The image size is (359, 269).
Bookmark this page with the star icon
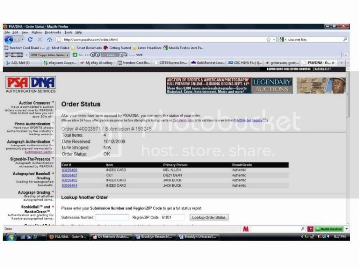pyautogui.click(x=269, y=40)
